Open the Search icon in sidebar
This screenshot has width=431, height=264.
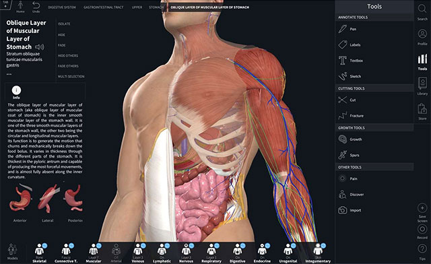click(422, 12)
